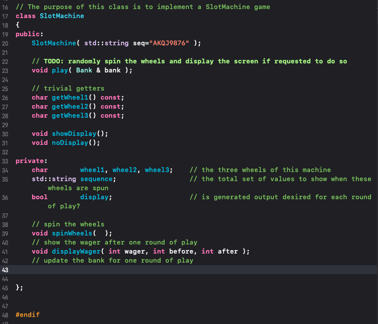This screenshot has width=378, height=324.
Task: Click the play function name
Action: tap(60, 70)
